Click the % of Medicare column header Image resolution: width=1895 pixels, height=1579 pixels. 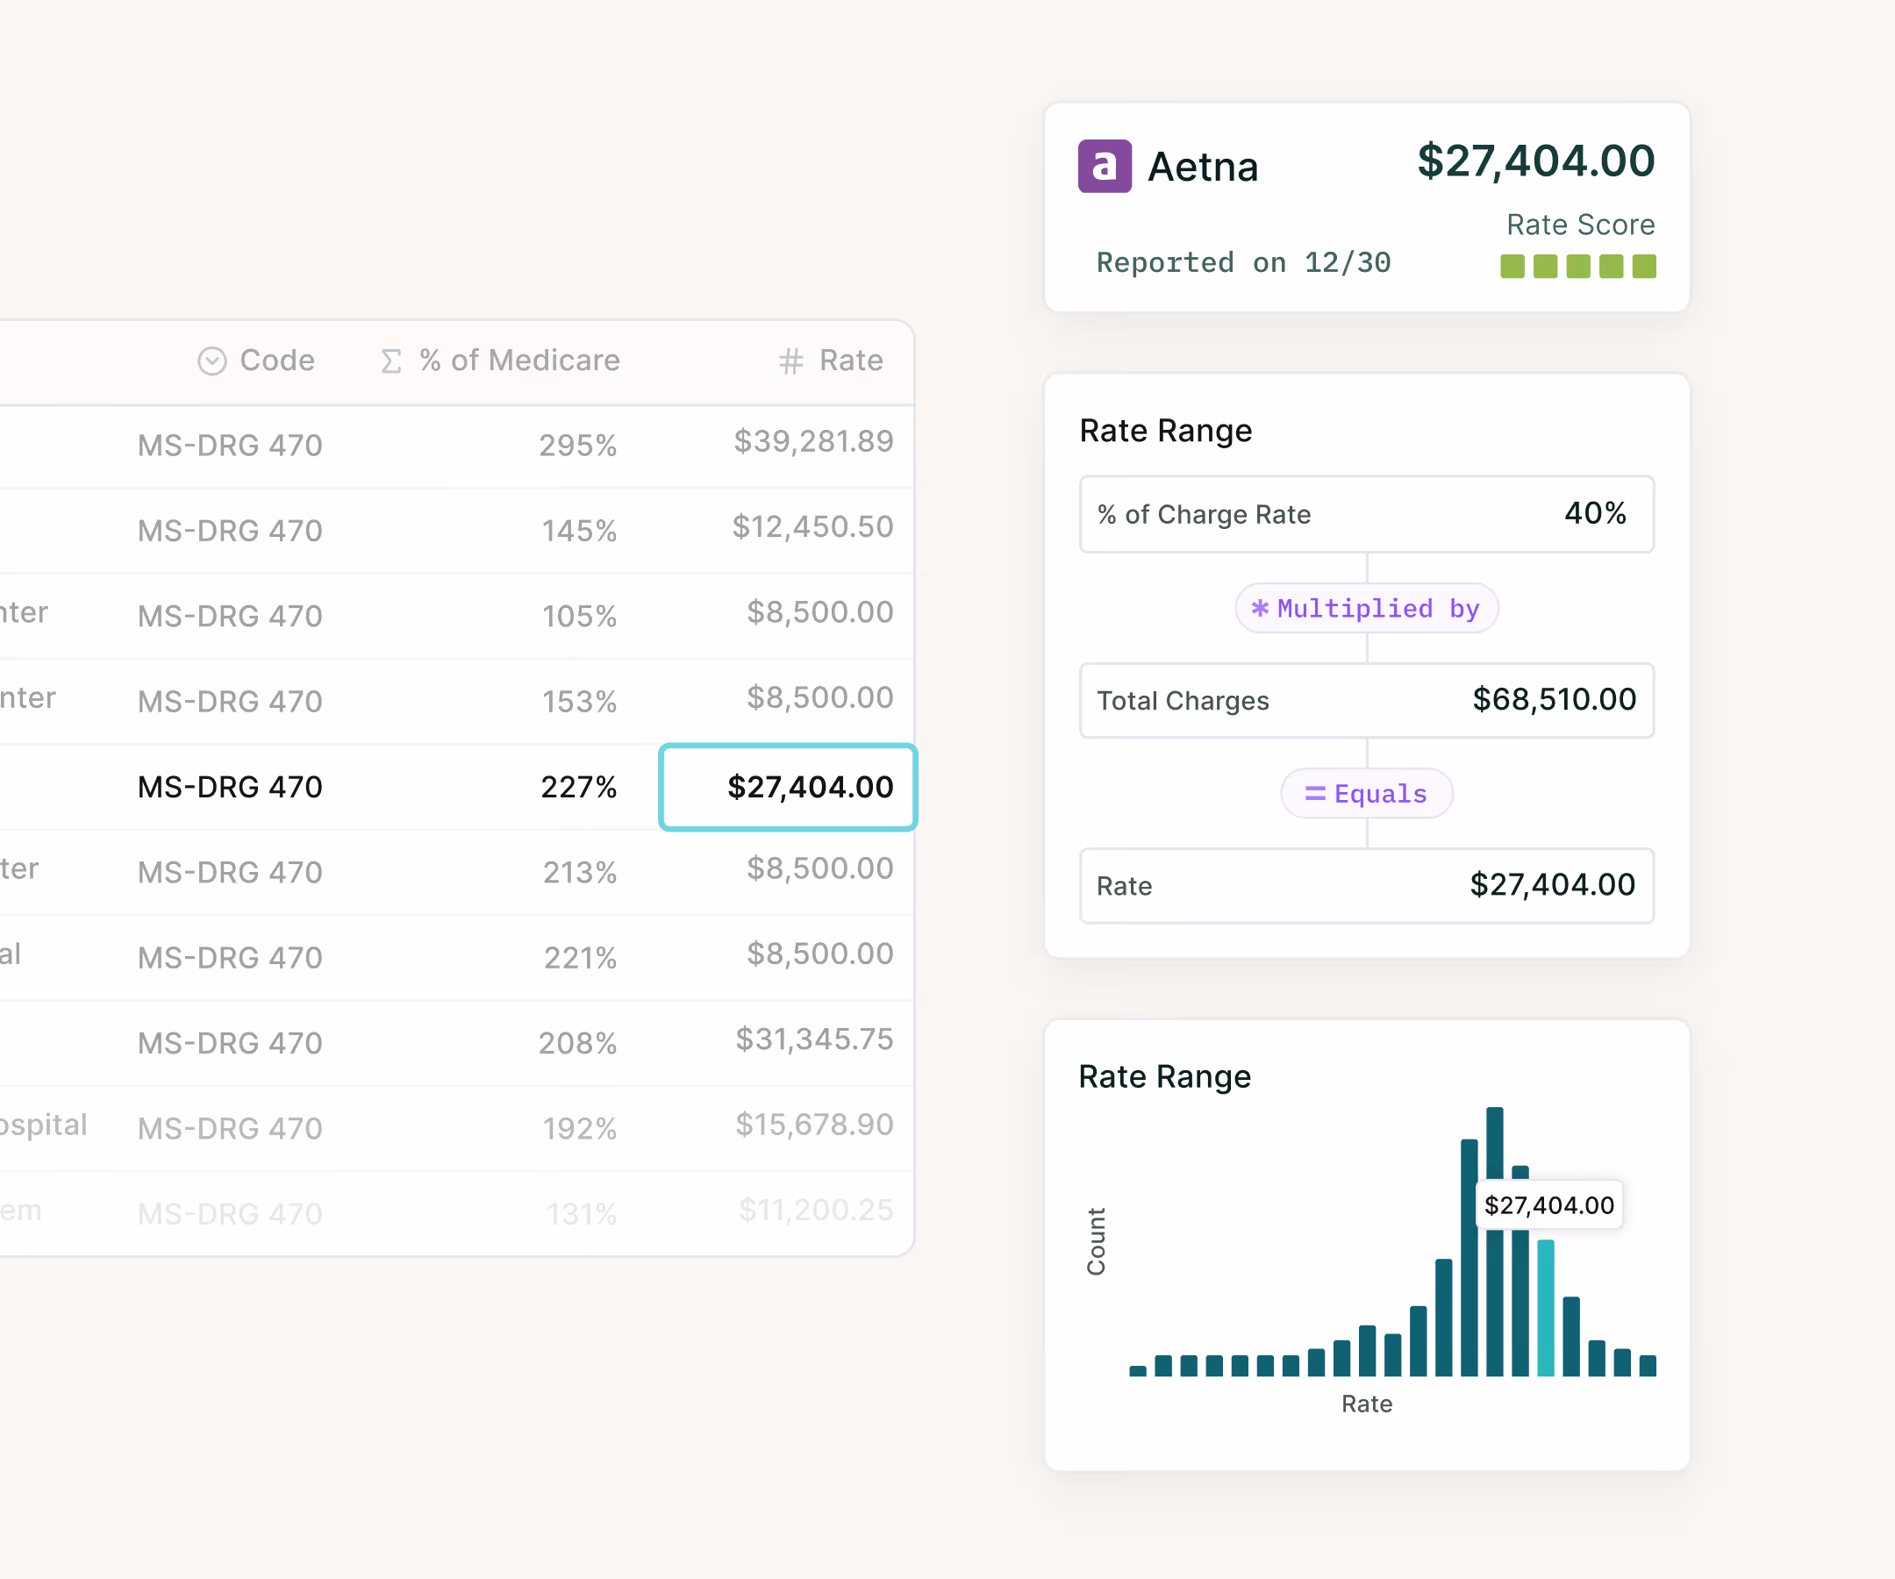[518, 361]
